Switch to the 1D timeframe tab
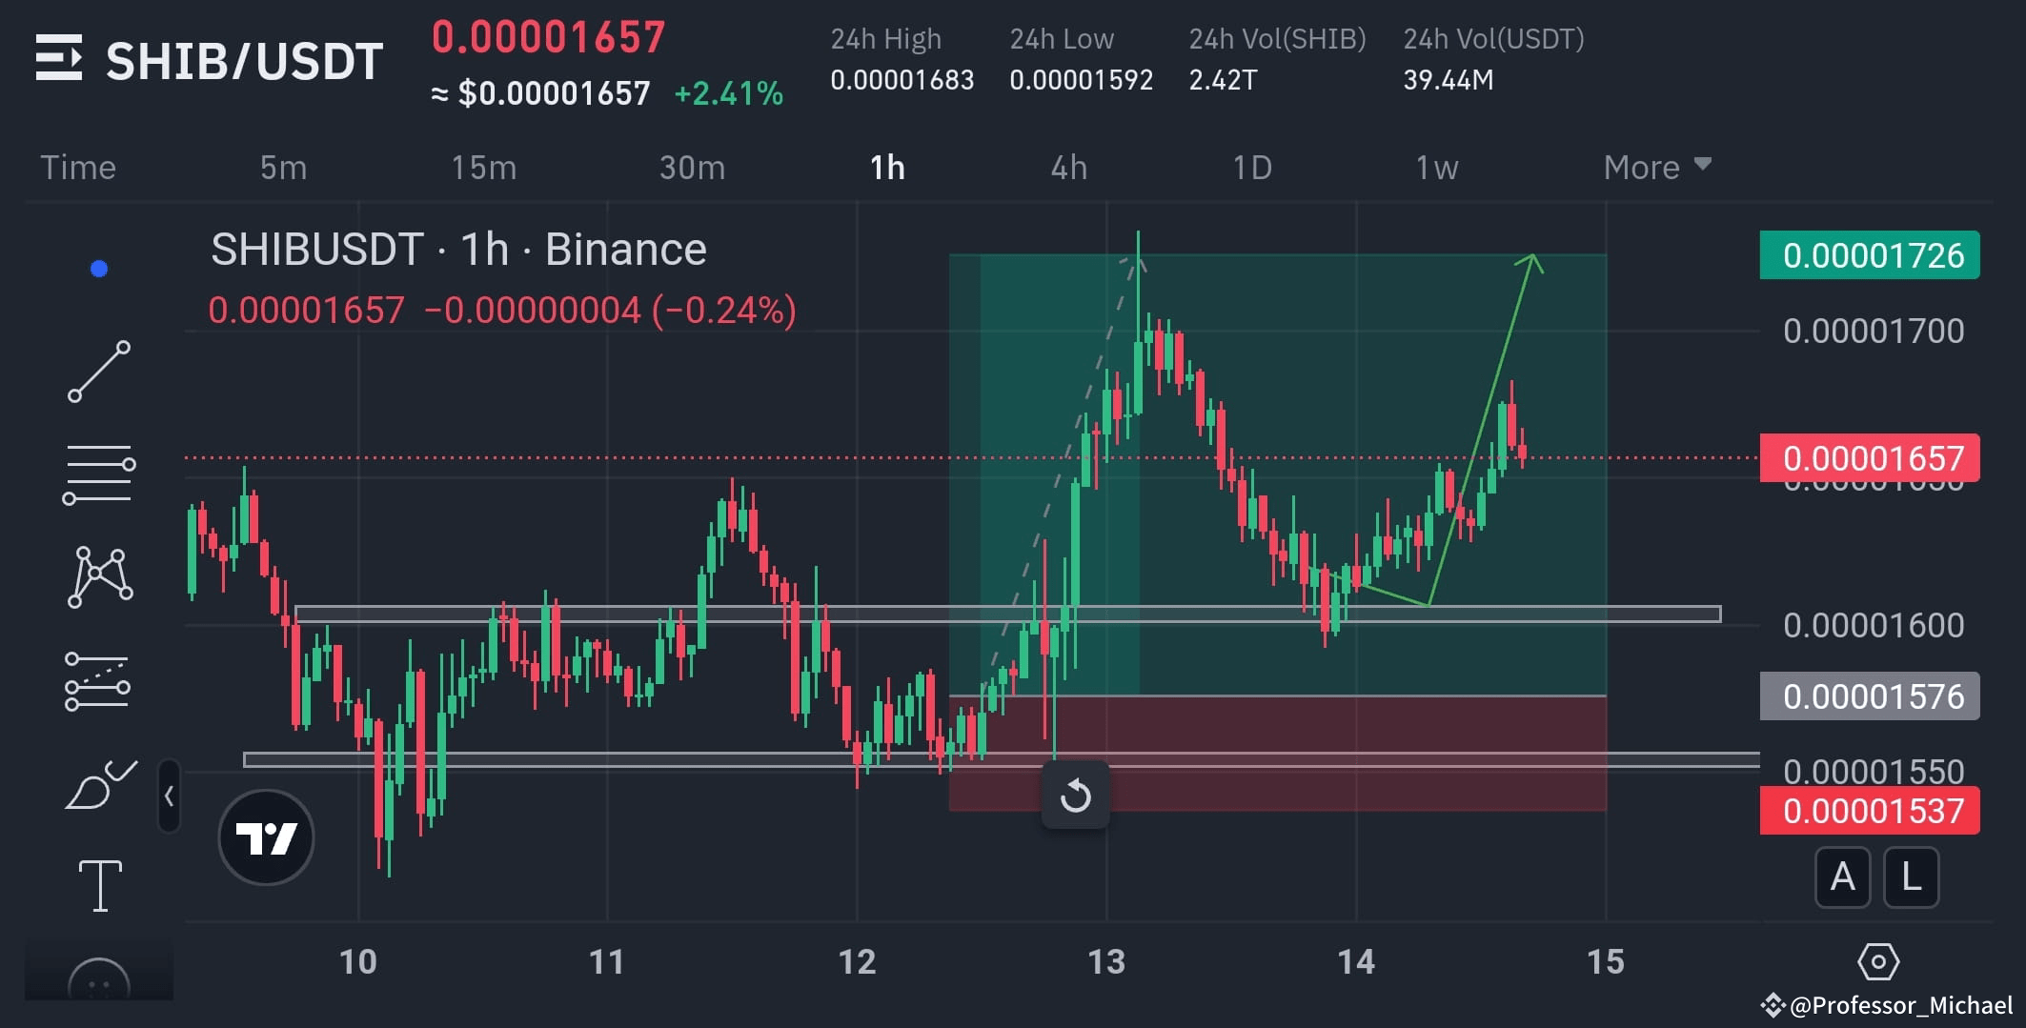The image size is (2026, 1028). point(1252,167)
